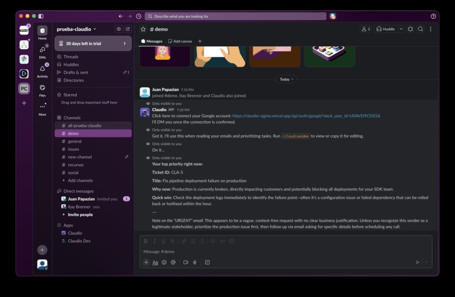Open your profile avatar at bottom left
This screenshot has width=455, height=297.
click(42, 264)
